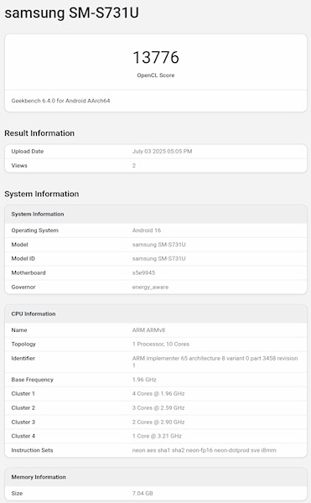This screenshot has height=503, width=311.
Task: Click the Motherboard label
Action: click(29, 272)
